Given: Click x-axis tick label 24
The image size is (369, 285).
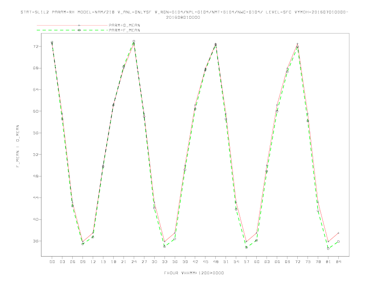Looking at the screenshot, I should click(134, 262).
